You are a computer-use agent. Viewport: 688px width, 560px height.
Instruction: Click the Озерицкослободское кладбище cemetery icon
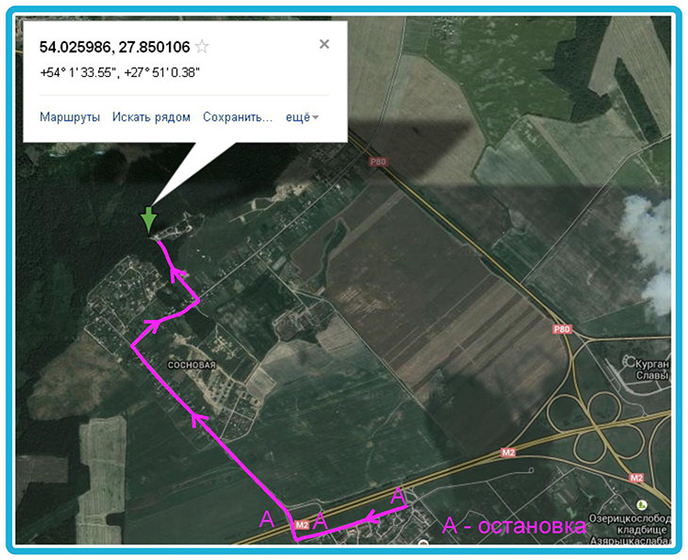click(x=642, y=504)
